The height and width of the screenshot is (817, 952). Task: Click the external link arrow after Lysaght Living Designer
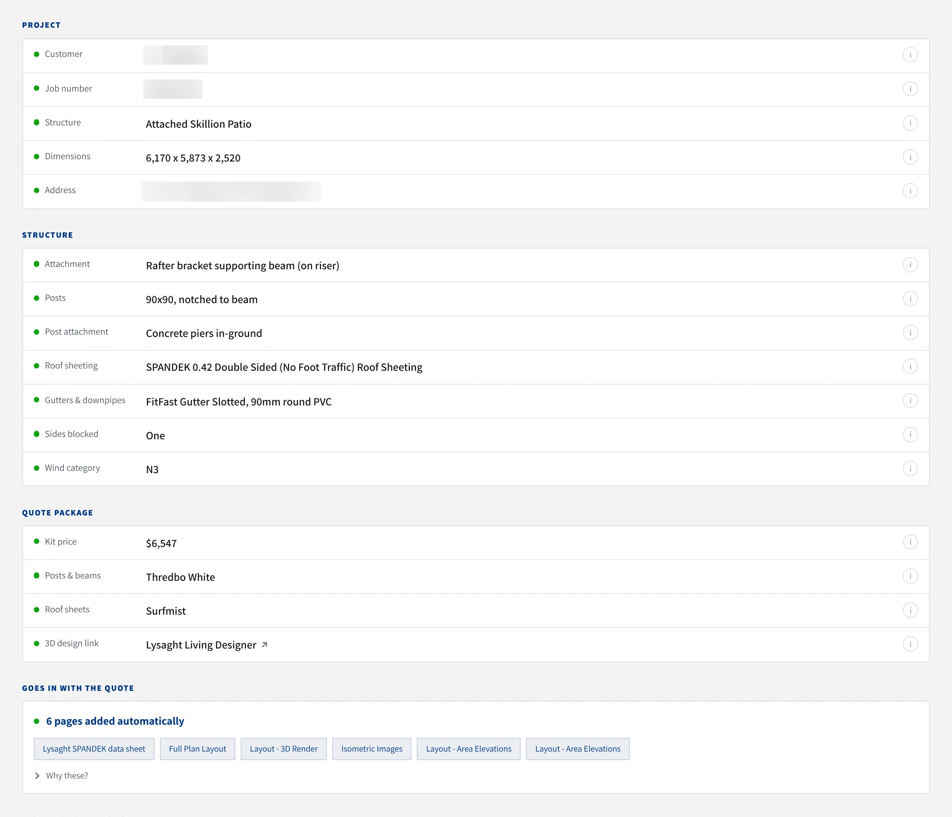click(x=265, y=645)
